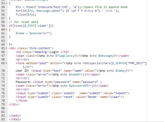The image size is (164, 122).
Task: Click the '//opens file in append mode' comment
Action: [x=104, y=7]
